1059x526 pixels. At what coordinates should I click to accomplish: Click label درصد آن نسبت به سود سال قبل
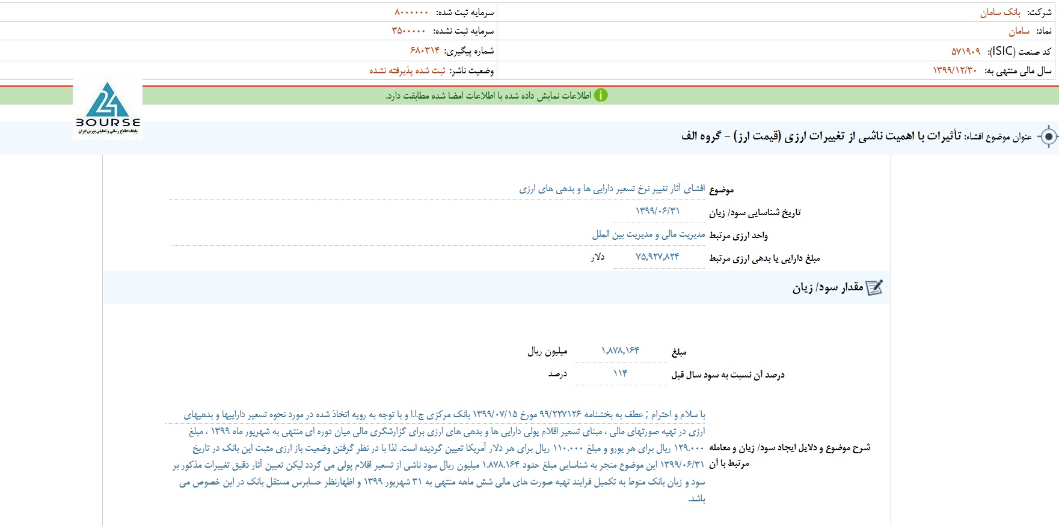click(x=728, y=375)
